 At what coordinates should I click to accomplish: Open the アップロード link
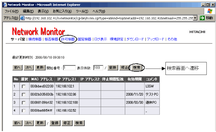click(x=155, y=39)
